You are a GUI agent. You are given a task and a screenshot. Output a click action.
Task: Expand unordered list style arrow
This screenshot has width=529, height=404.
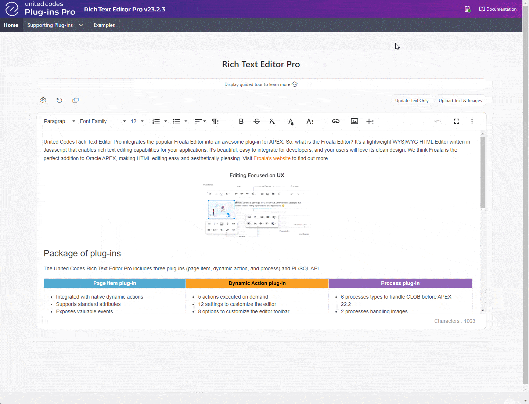186,121
